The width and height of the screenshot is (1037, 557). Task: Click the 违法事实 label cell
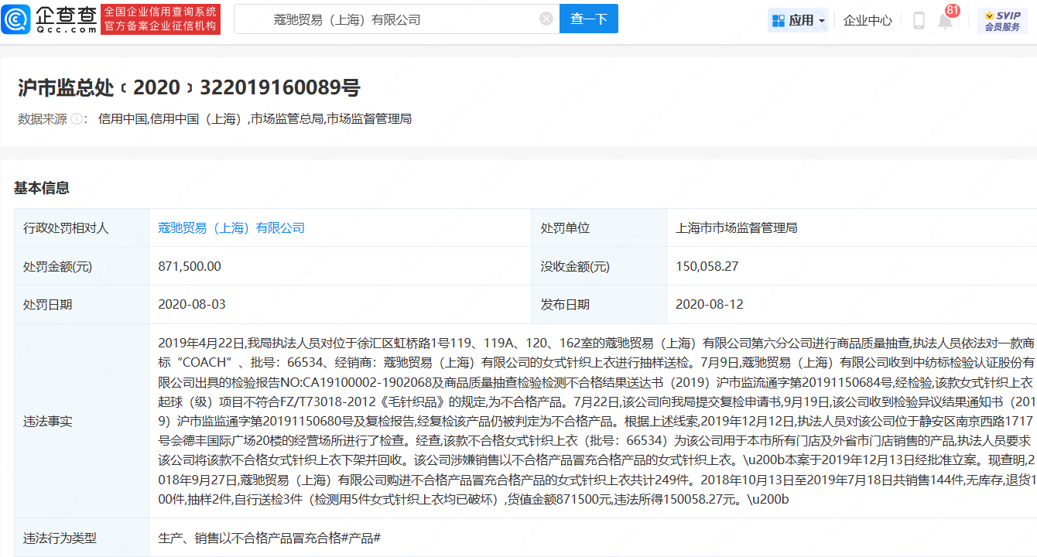81,422
